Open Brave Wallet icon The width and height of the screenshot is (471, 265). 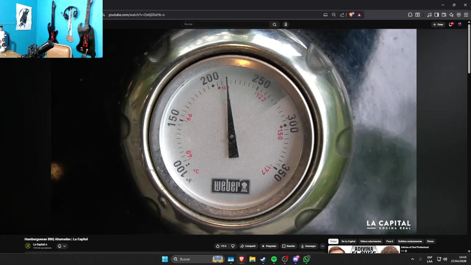click(x=444, y=15)
